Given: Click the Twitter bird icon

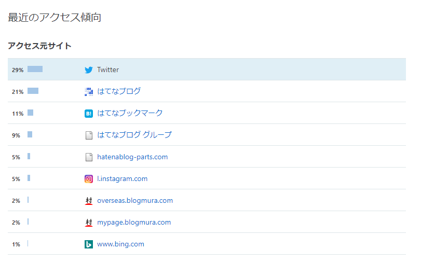Looking at the screenshot, I should click(x=89, y=70).
